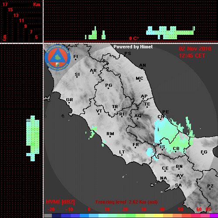Click the '13' altitude scale label
The width and height of the screenshot is (218, 218).
tap(16, 15)
